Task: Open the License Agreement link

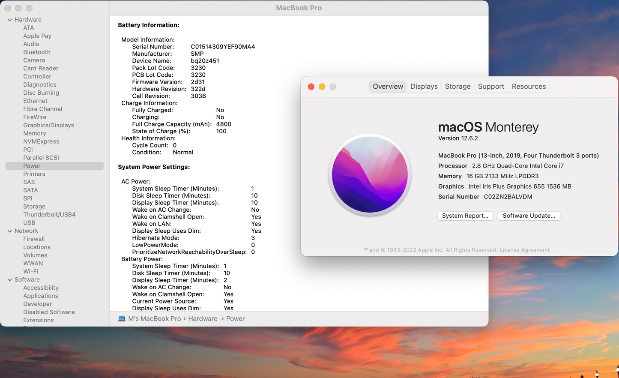Action: point(524,250)
